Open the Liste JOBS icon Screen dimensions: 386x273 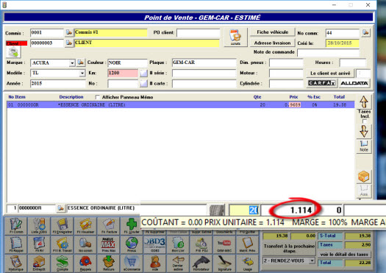point(39,226)
